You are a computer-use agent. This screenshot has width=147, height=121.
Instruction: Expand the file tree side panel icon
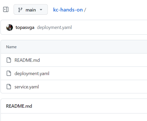coord(6,9)
